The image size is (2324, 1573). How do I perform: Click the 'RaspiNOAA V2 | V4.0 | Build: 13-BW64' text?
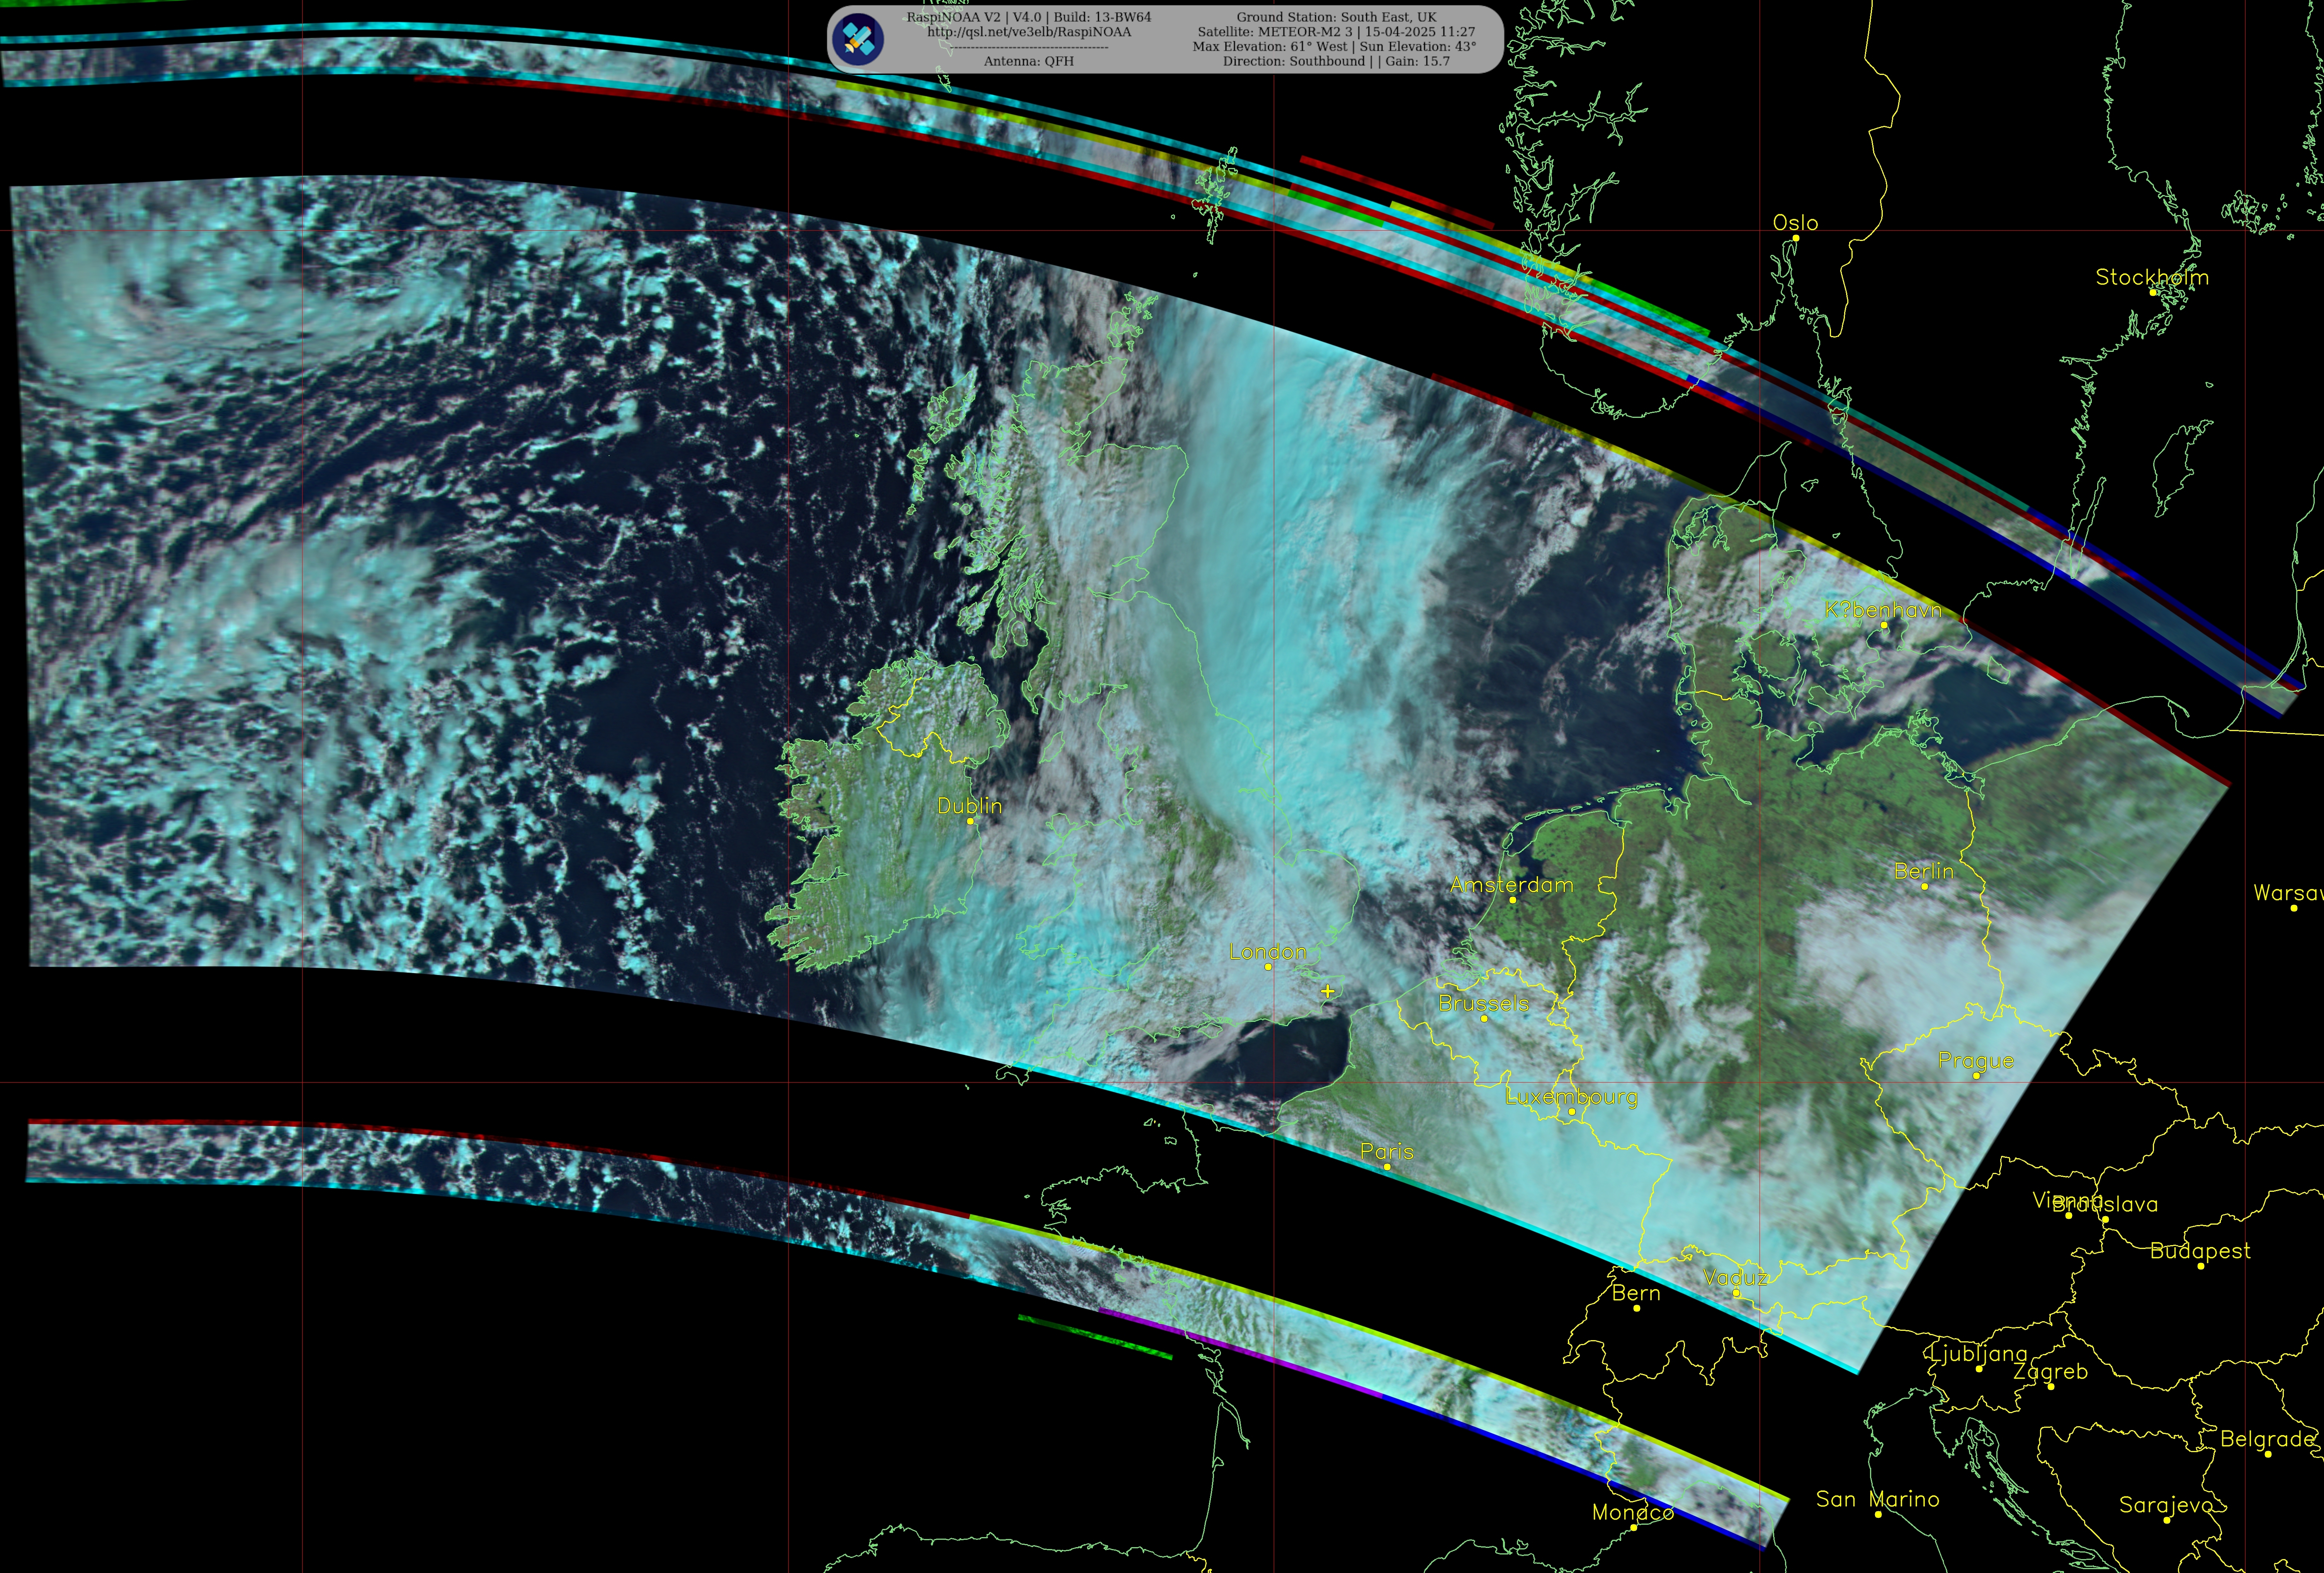tap(1029, 17)
